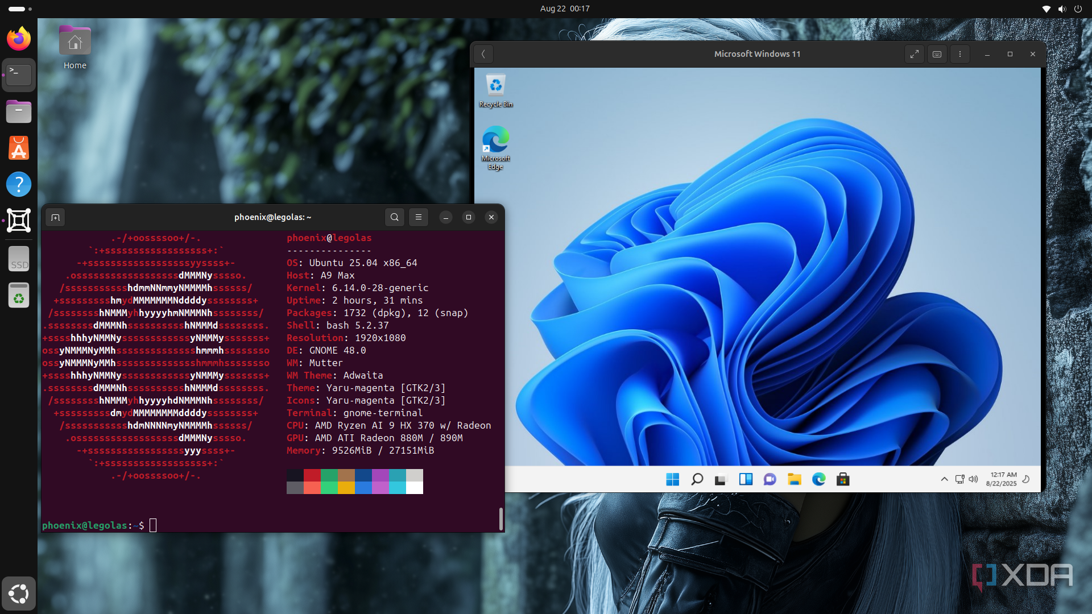Open Firefox from the Ubuntu dock

(x=19, y=39)
